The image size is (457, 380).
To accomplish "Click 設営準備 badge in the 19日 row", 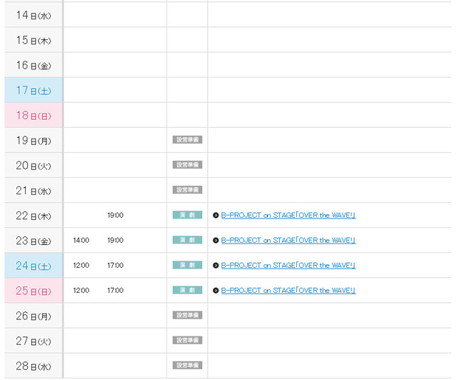I will click(x=187, y=140).
